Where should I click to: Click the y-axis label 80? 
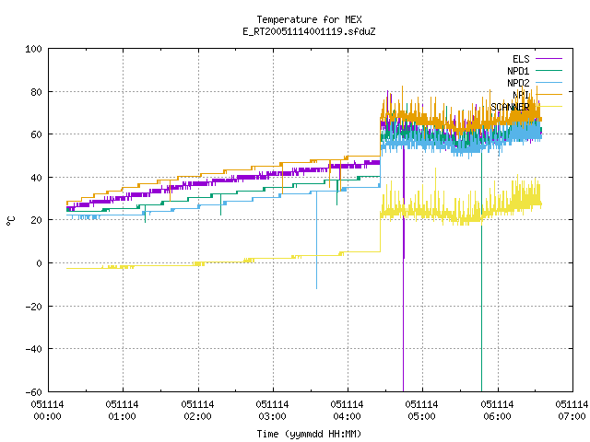tap(36, 92)
